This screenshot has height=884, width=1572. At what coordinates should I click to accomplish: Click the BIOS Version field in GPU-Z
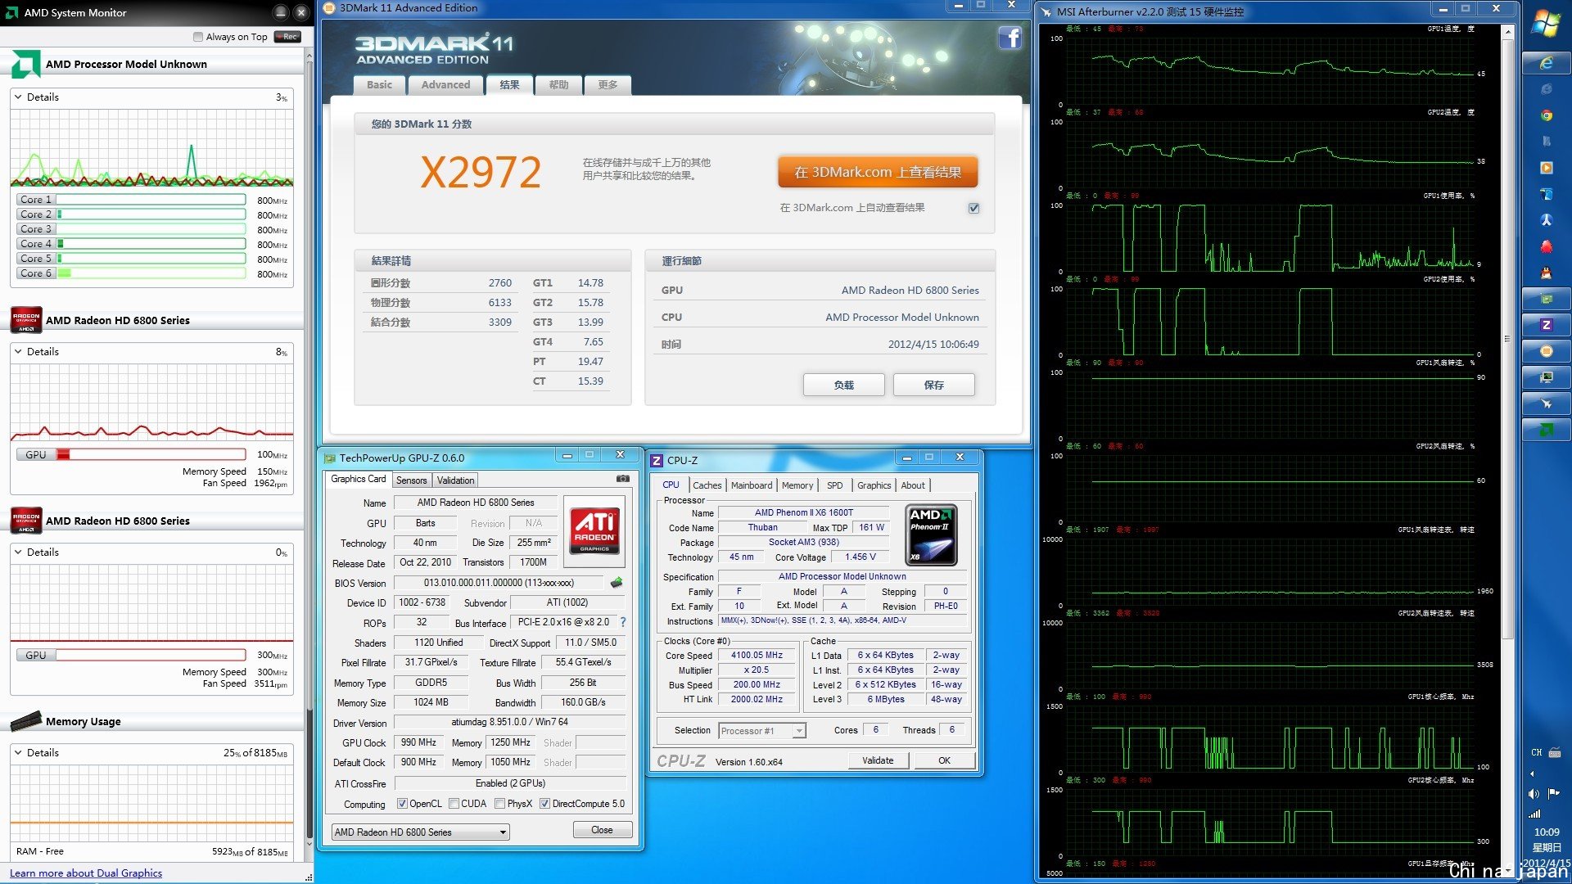click(x=499, y=583)
